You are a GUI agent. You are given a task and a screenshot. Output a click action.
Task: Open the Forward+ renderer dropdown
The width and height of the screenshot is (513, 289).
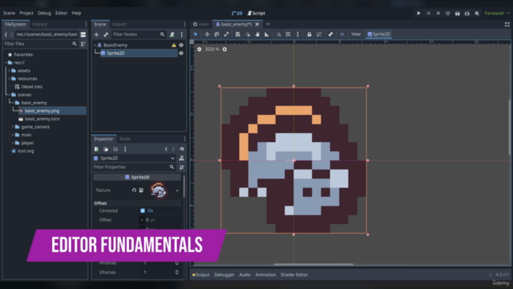tap(497, 13)
